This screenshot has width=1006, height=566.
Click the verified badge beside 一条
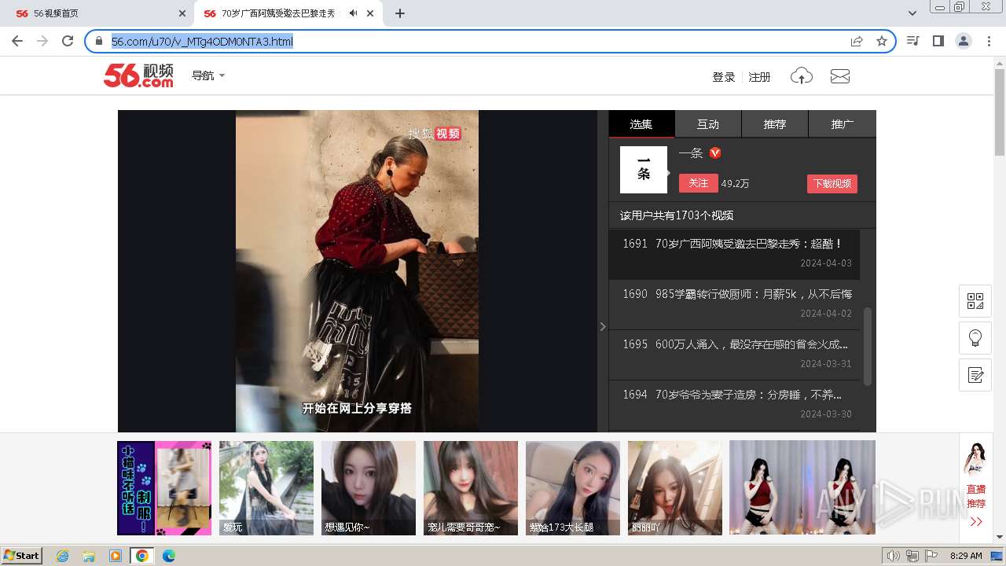(x=715, y=153)
